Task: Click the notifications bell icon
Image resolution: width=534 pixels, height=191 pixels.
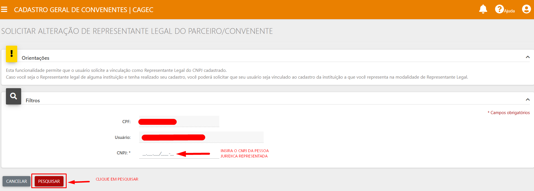Action: [483, 9]
